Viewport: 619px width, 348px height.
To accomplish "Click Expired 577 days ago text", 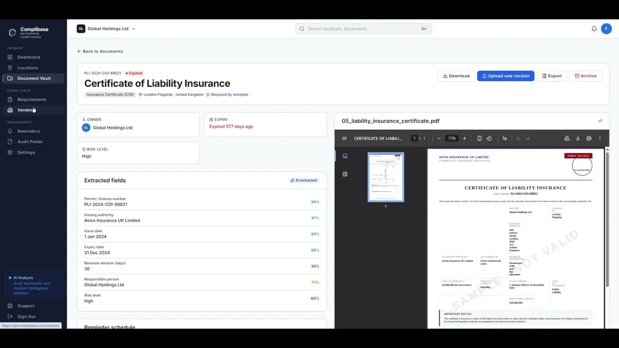I will 231,127.
